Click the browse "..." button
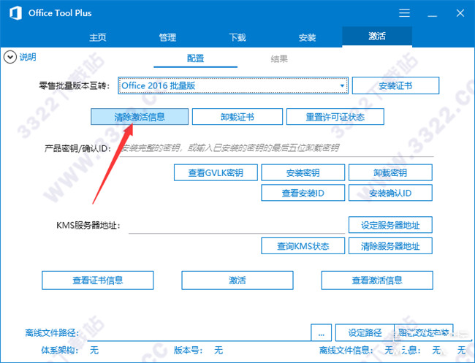 click(321, 333)
